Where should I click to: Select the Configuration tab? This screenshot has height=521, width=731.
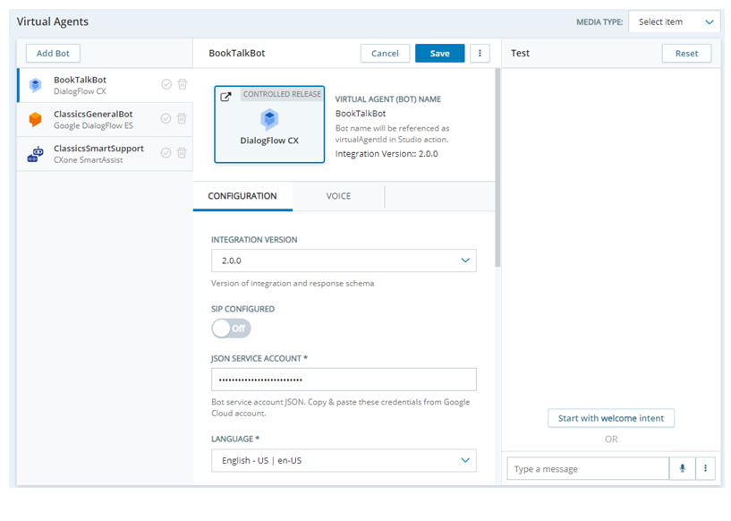coord(242,196)
